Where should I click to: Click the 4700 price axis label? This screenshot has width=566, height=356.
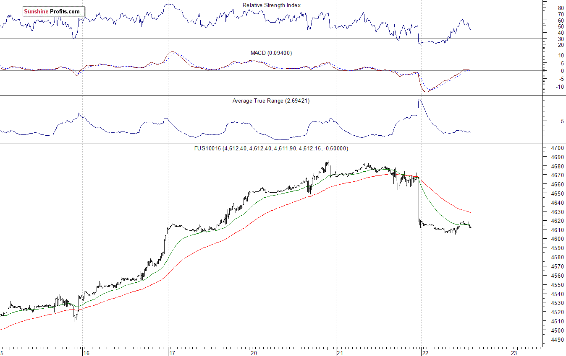pos(558,148)
